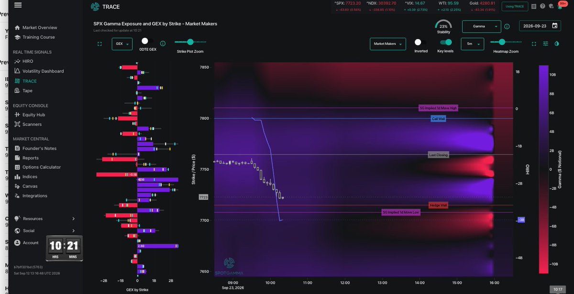Screen dimensions: 574x294
Task: Click the Reports icon
Action: pyautogui.click(x=18, y=158)
